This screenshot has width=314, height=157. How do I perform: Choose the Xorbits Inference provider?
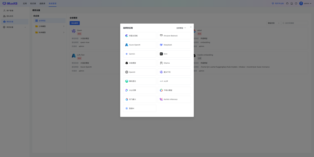[x=174, y=99]
